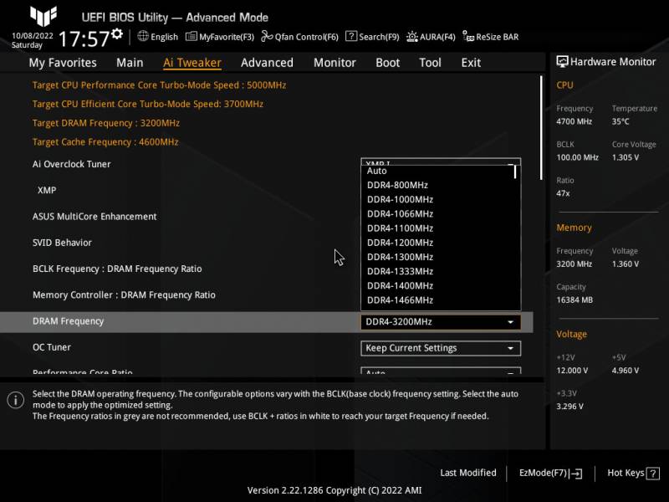Viewport: 669px width, 502px height.
Task: Select Memory Controller : DRAM Frequency Ratio row
Action: pyautogui.click(x=266, y=295)
